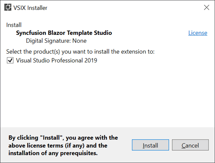Click empty space in the title bar

point(121,8)
